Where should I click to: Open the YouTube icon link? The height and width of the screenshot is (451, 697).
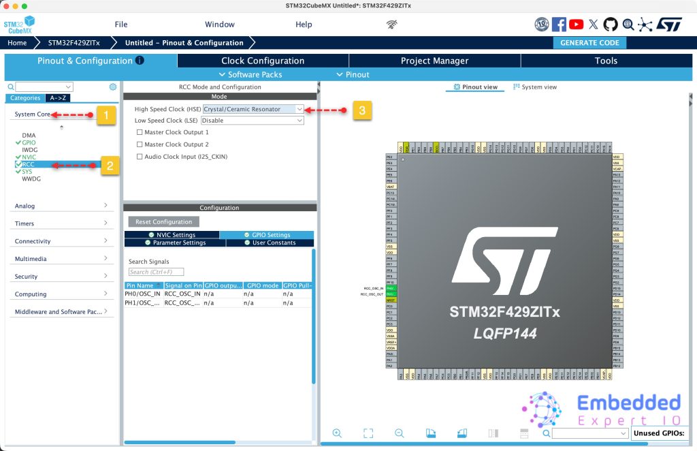pyautogui.click(x=576, y=25)
